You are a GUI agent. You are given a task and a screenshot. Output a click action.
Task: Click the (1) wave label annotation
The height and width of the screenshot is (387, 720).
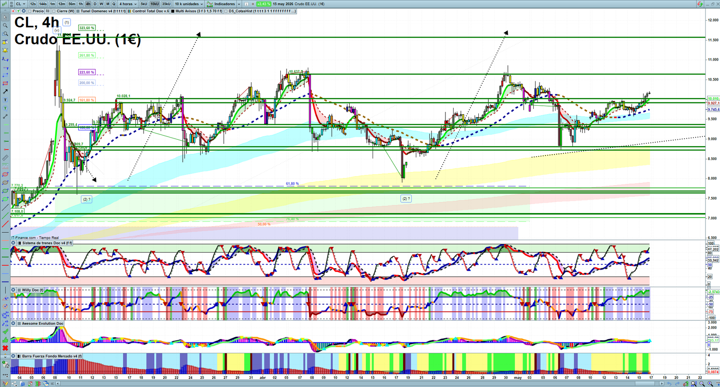[67, 22]
